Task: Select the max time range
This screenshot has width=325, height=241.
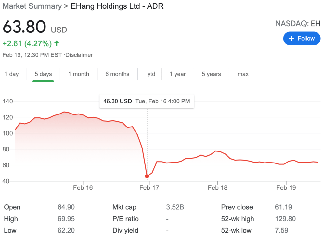Action: 243,74
